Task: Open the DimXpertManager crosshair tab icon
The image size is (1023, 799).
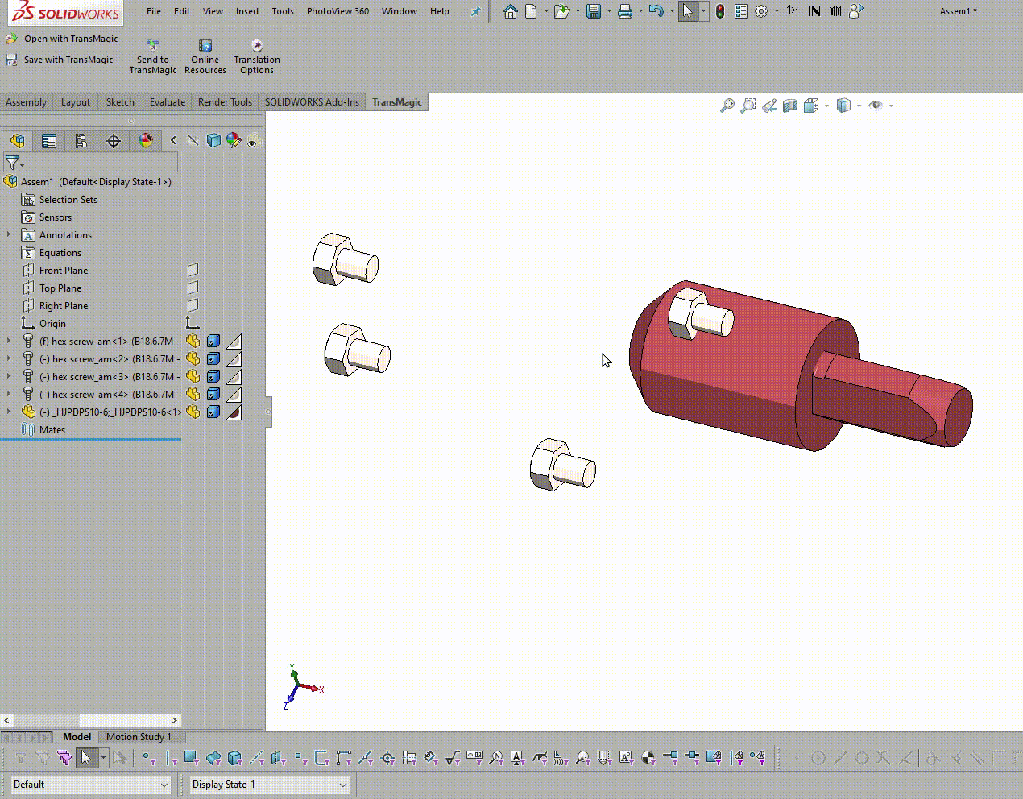Action: [x=114, y=141]
